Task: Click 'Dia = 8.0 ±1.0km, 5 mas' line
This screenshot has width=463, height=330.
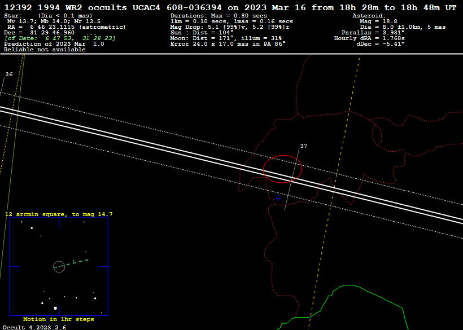Action: 403,27
